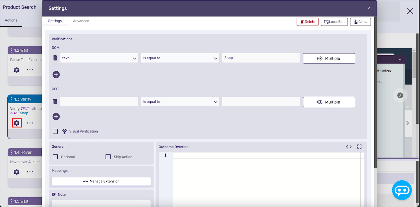Open the CSS operator dropdown 'is equal to'
The image size is (420, 207).
pos(180,102)
